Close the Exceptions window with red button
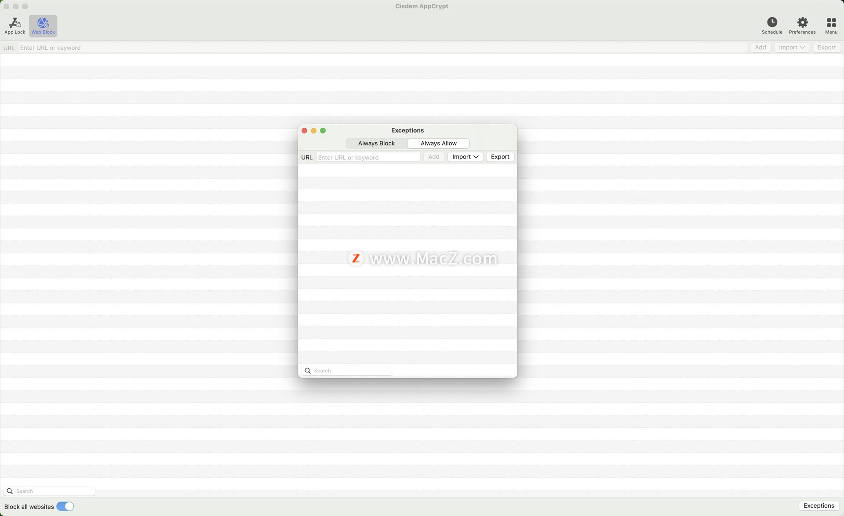The height and width of the screenshot is (516, 844). coord(304,130)
